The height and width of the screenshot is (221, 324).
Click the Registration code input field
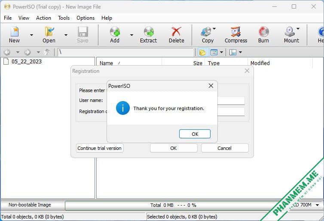tap(231, 112)
